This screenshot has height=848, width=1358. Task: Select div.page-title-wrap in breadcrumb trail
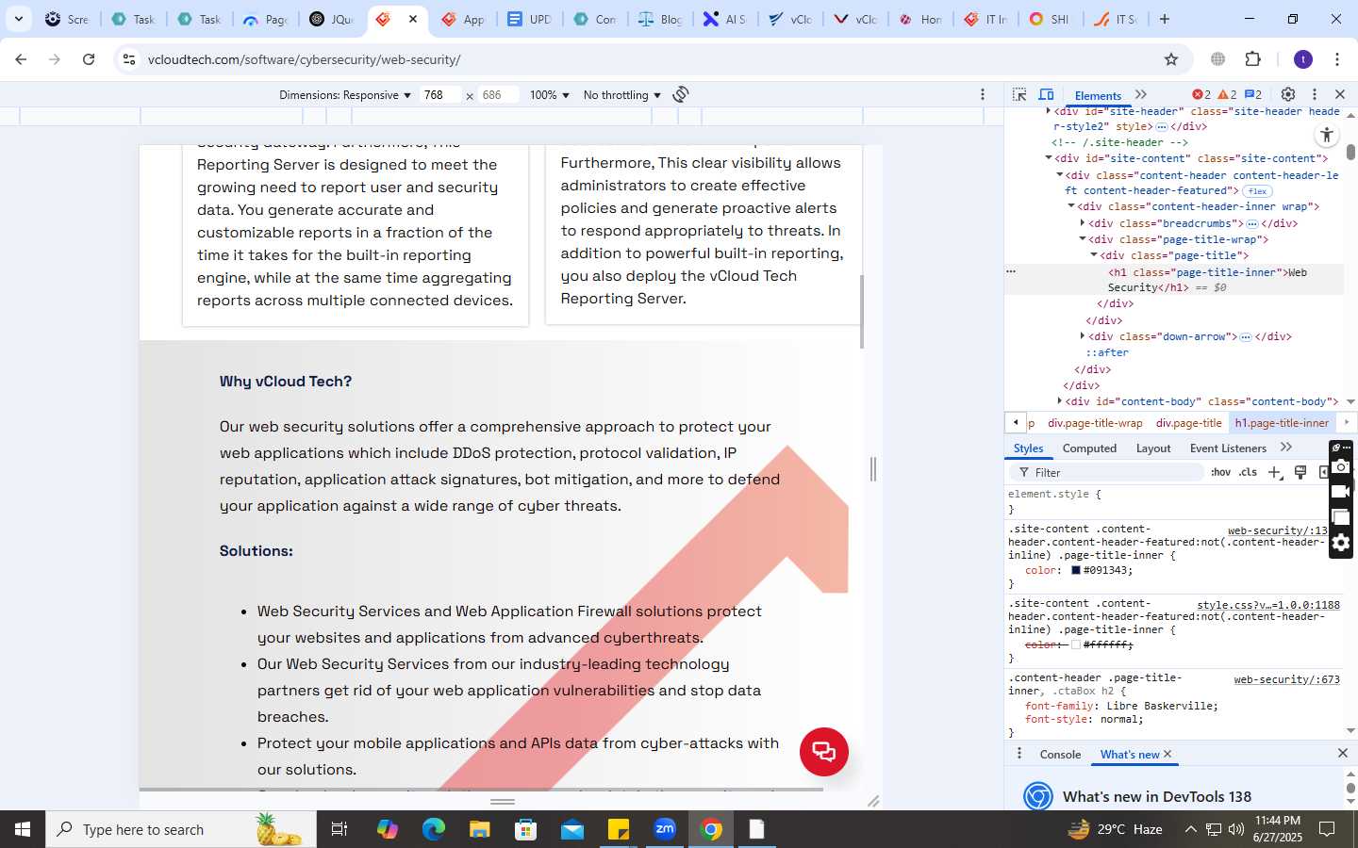click(x=1095, y=423)
